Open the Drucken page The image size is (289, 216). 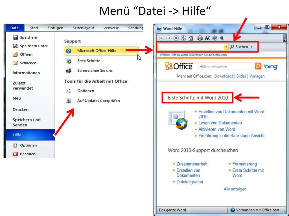[x=21, y=110]
